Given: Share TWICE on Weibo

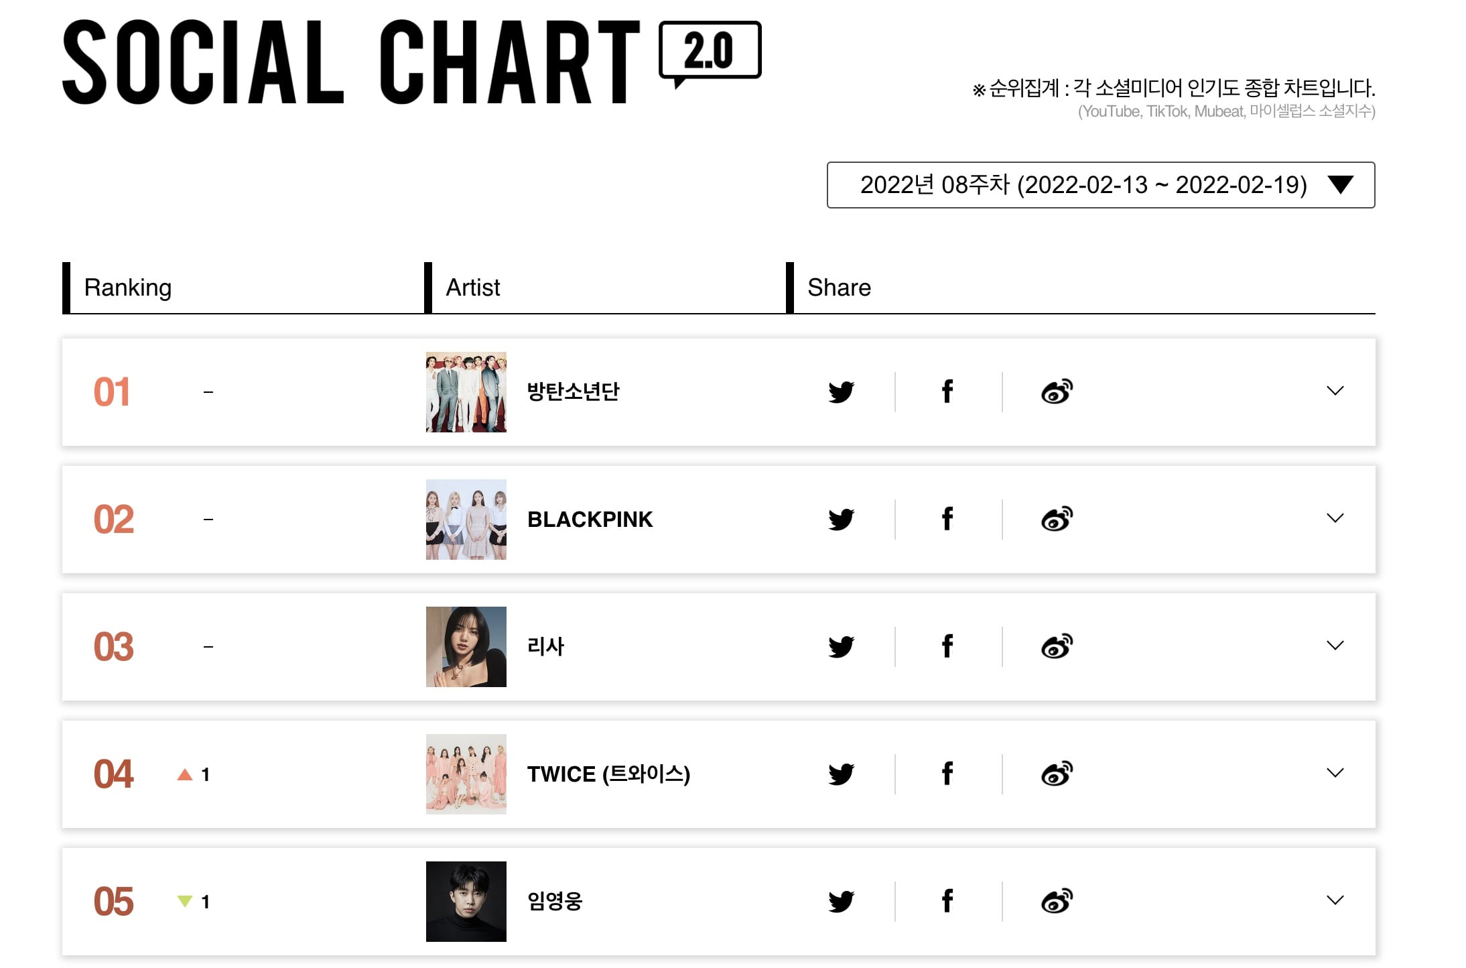Looking at the screenshot, I should 1057,774.
